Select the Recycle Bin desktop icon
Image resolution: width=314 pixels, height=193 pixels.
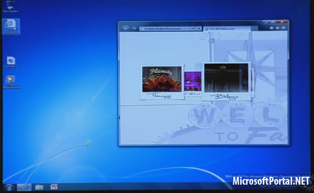(x=10, y=7)
